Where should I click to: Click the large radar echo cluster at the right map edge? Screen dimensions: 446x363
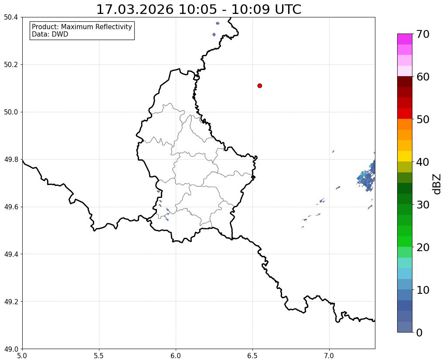(367, 177)
